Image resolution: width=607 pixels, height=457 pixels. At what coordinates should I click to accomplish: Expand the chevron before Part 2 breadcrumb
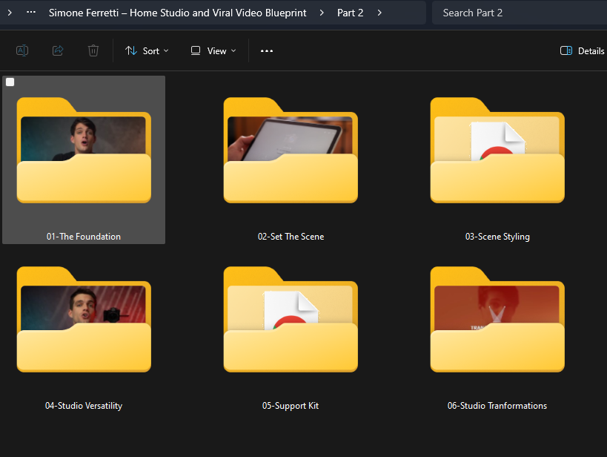[323, 13]
